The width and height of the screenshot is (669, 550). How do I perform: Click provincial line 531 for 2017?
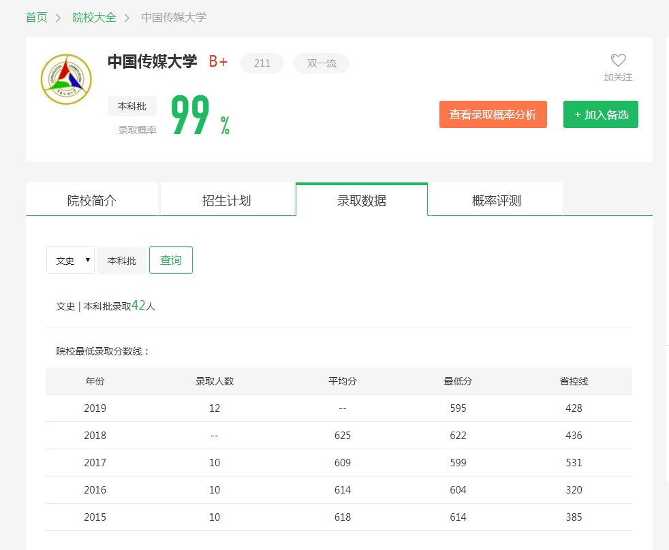pyautogui.click(x=574, y=463)
